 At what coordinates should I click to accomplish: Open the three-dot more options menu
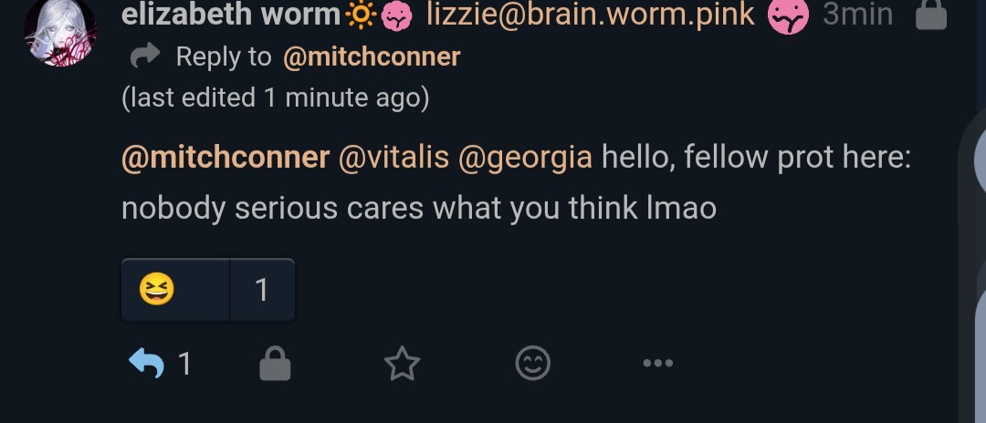[x=657, y=363]
